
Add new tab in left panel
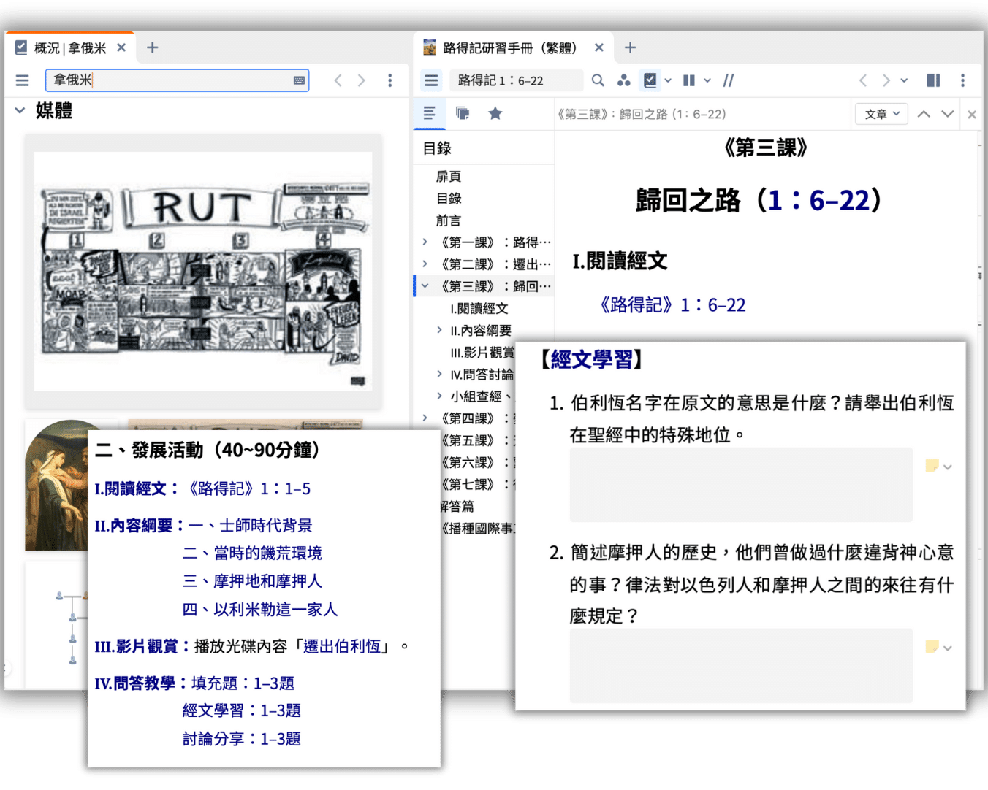click(x=152, y=47)
